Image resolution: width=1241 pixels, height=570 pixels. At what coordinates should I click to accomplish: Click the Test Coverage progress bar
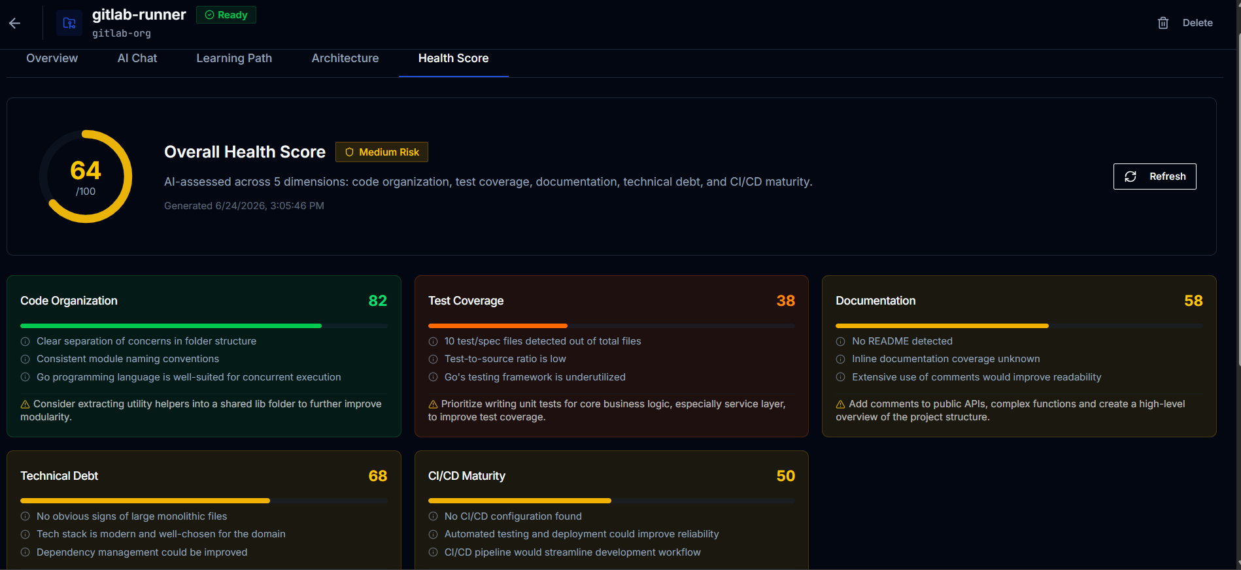[x=611, y=326]
